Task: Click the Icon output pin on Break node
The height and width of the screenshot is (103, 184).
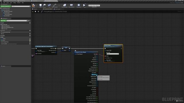Action: click(97, 56)
